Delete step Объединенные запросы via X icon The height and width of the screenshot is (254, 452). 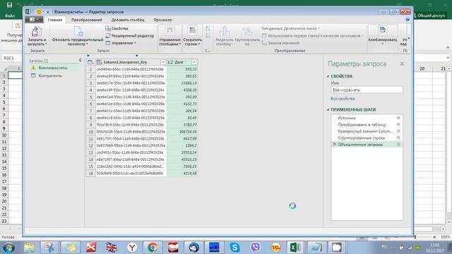(334, 144)
